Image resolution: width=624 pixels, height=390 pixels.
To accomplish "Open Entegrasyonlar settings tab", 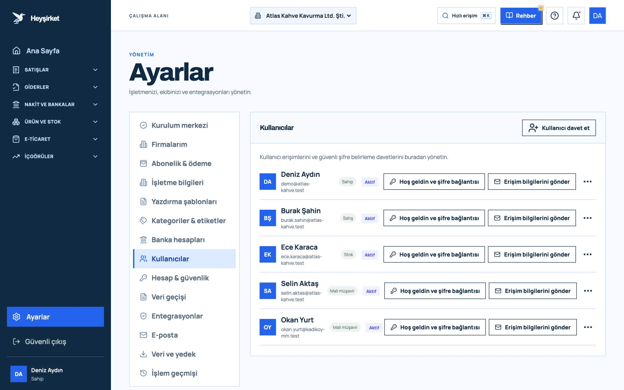I will tap(184, 316).
